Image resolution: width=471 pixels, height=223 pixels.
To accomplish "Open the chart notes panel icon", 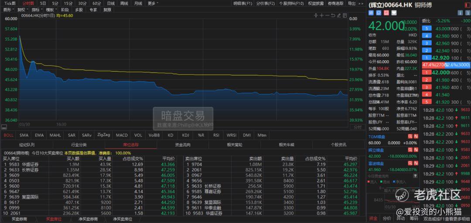I will [x=345, y=15].
